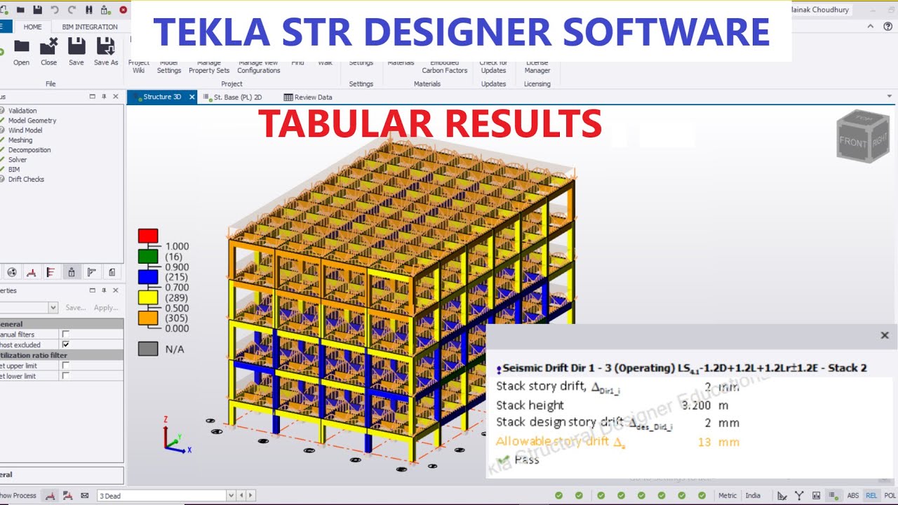Click the envelope icon in the status bar

tap(85, 495)
